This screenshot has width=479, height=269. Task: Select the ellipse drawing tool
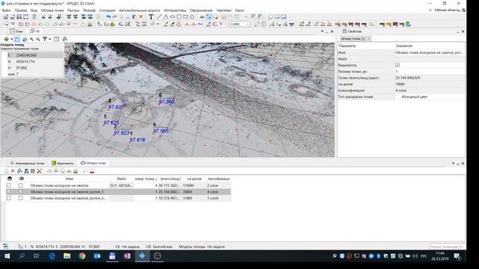tap(172, 16)
